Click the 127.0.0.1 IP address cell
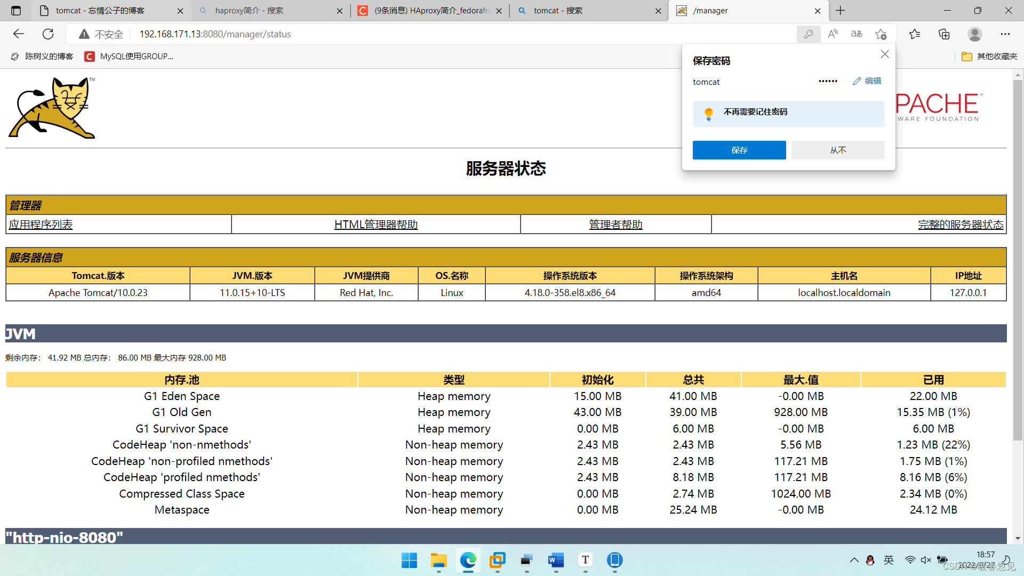The height and width of the screenshot is (576, 1024). click(968, 293)
